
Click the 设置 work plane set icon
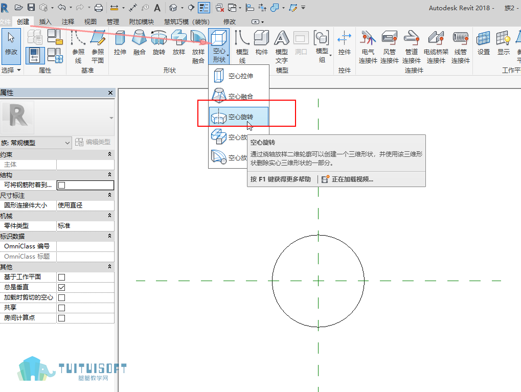[484, 42]
